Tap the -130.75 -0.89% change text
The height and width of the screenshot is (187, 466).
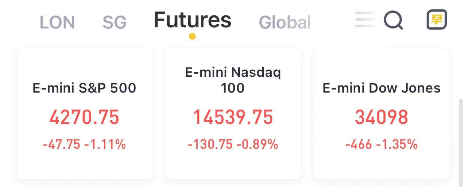click(x=233, y=144)
